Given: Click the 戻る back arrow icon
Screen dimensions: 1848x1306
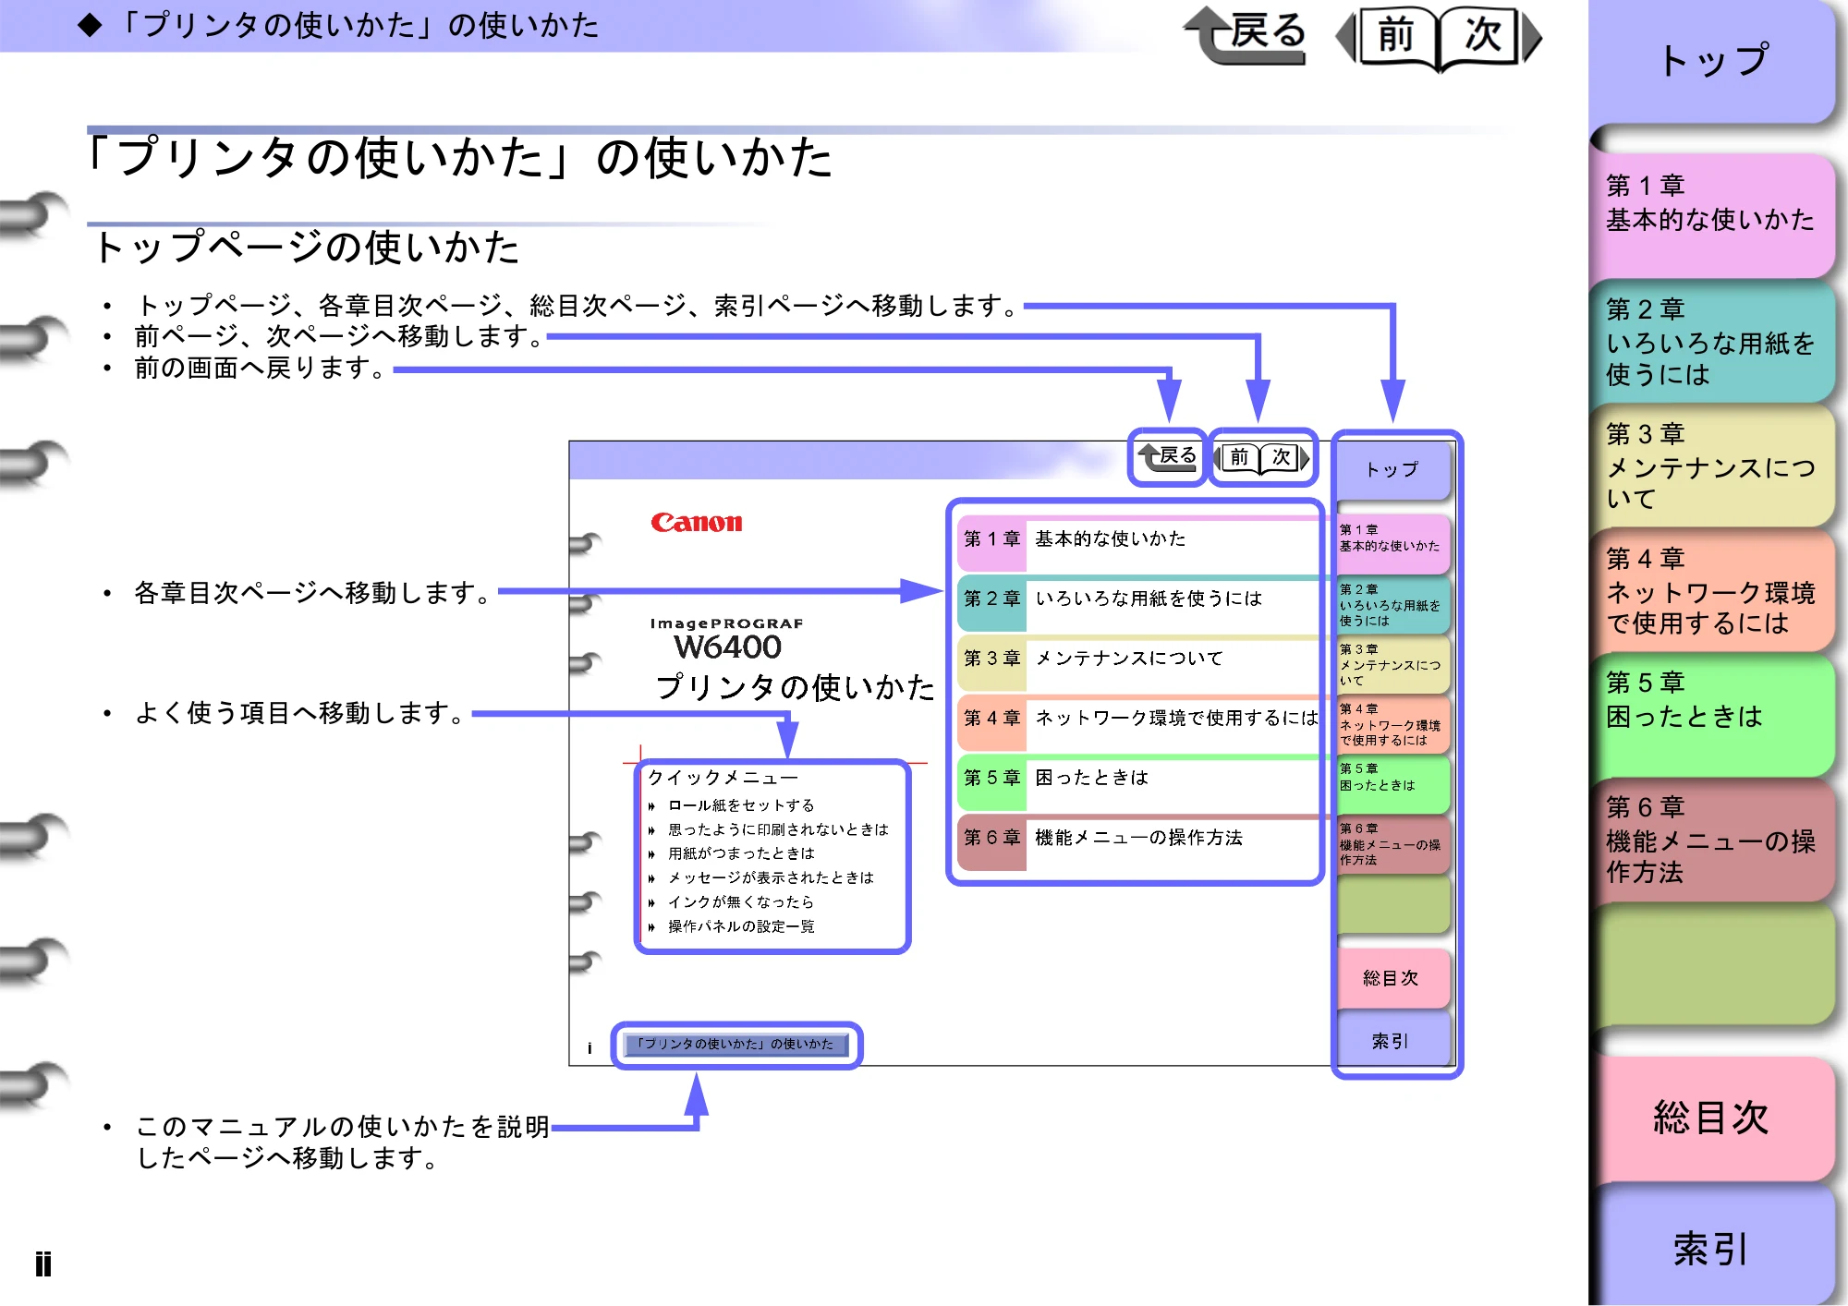Looking at the screenshot, I should point(1245,35).
